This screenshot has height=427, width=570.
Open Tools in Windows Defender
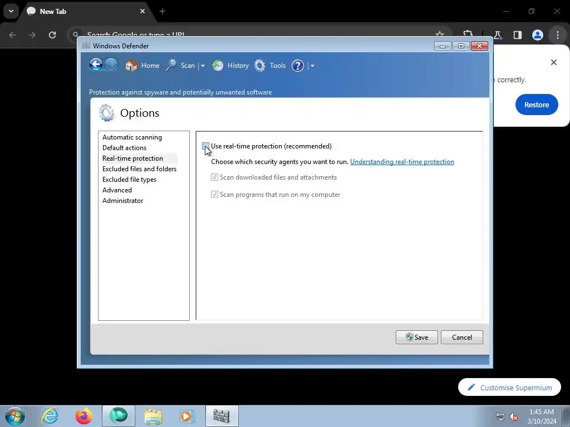270,66
